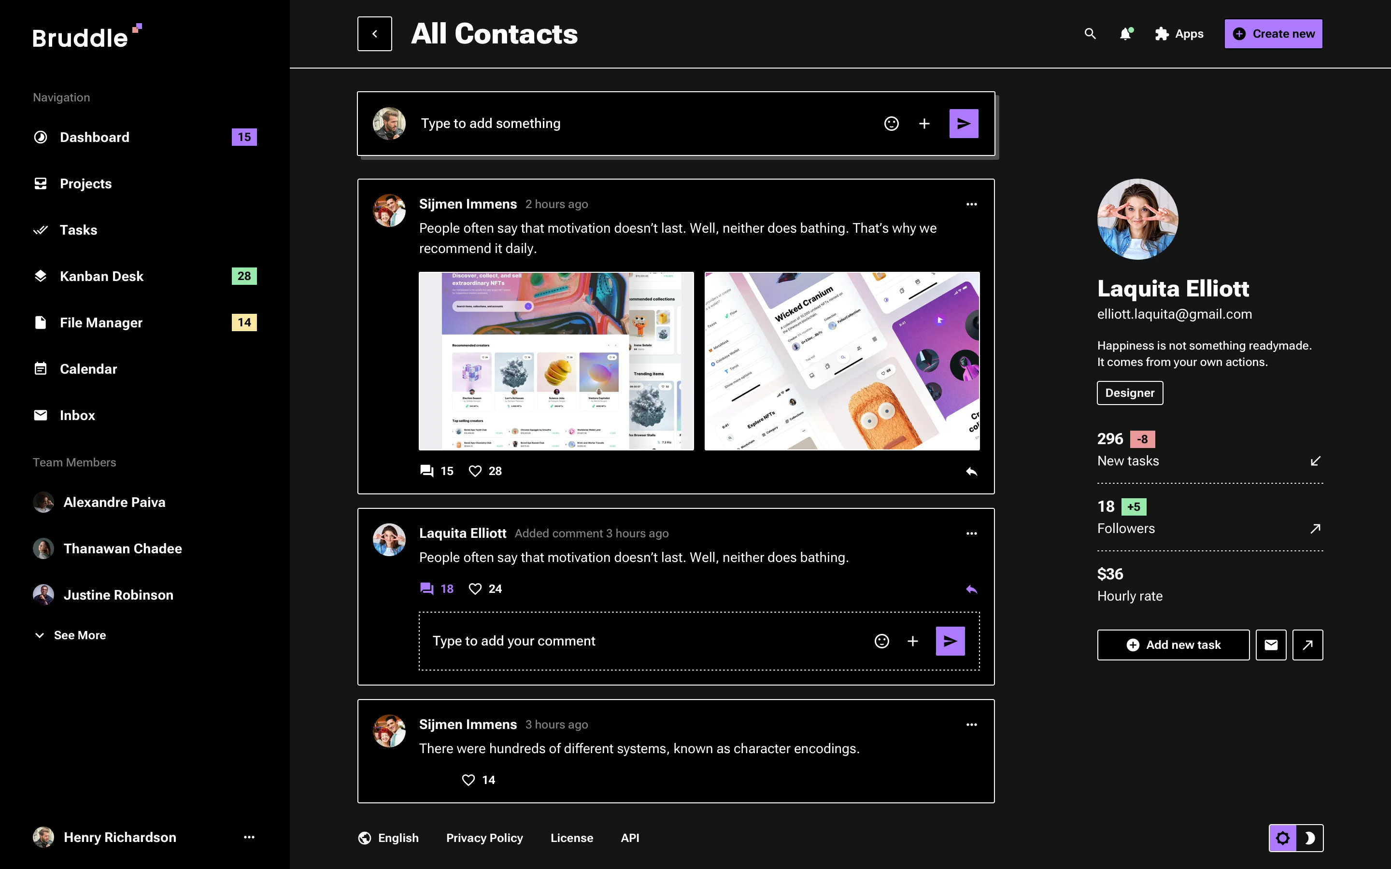Heart Laquita Elliott's comment
This screenshot has height=869, width=1391.
coord(475,589)
